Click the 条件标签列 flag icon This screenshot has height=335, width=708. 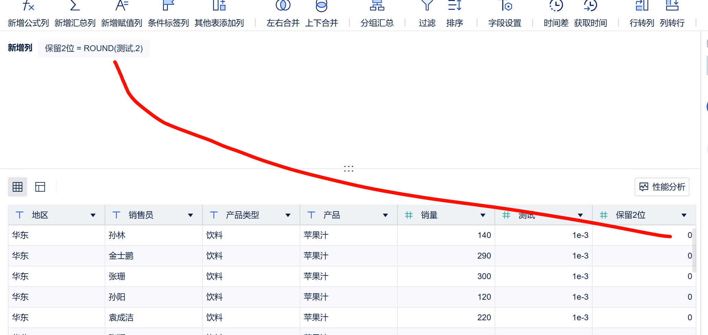(x=168, y=5)
